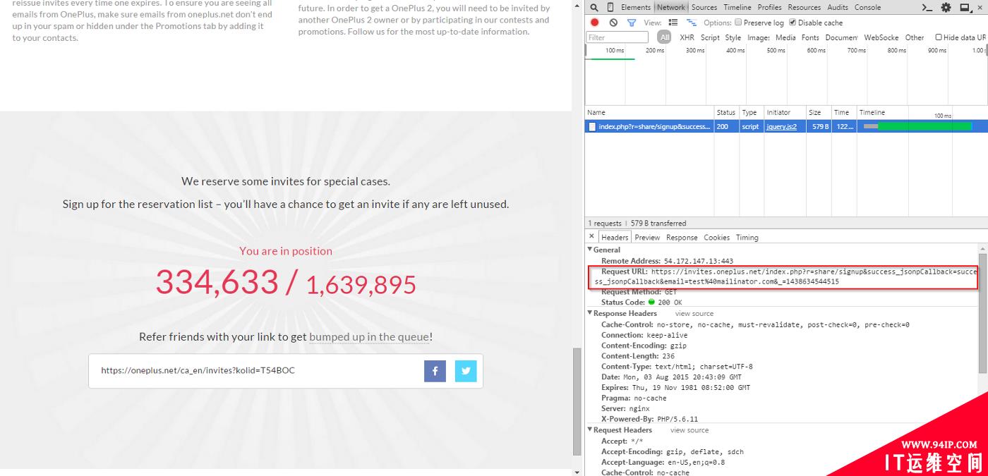
Task: Sort requests by Size column
Action: pyautogui.click(x=819, y=113)
